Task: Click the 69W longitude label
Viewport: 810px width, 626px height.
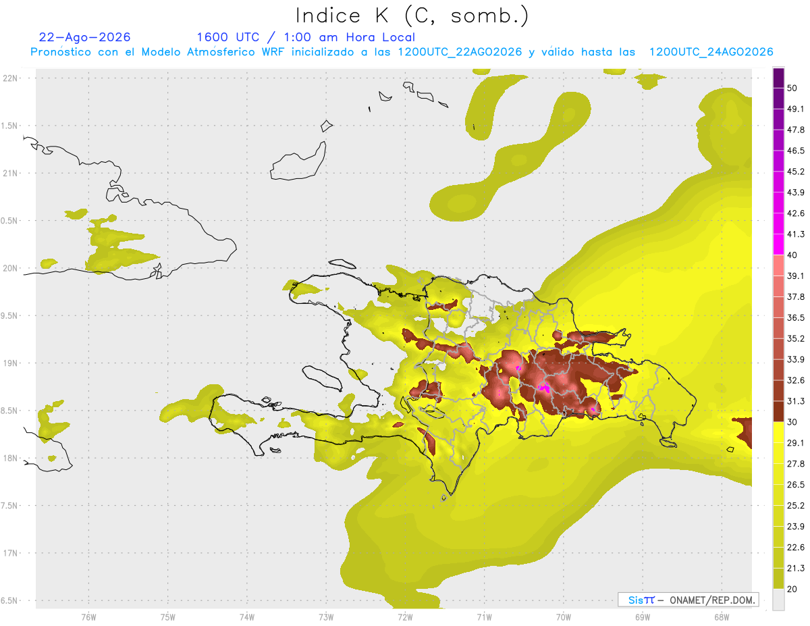Action: pos(642,617)
